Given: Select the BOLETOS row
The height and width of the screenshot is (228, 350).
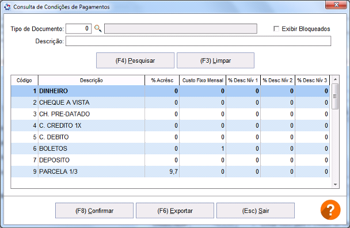Looking at the screenshot, I should coord(170,149).
